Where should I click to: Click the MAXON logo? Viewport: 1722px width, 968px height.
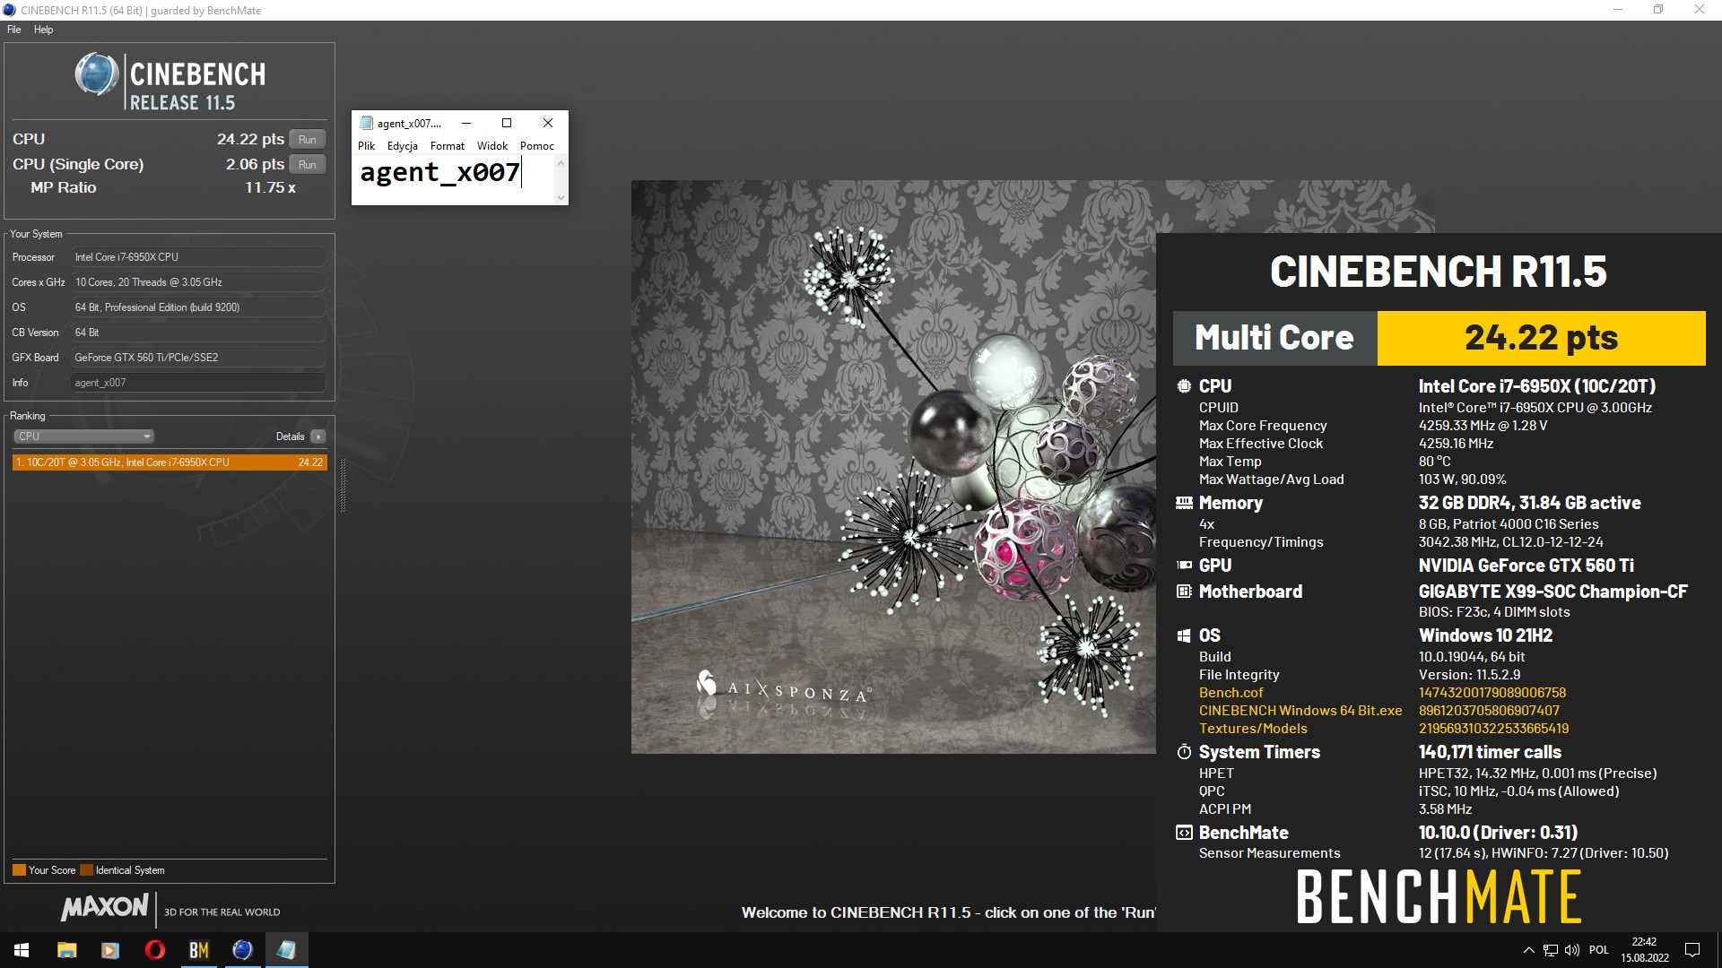[x=104, y=907]
